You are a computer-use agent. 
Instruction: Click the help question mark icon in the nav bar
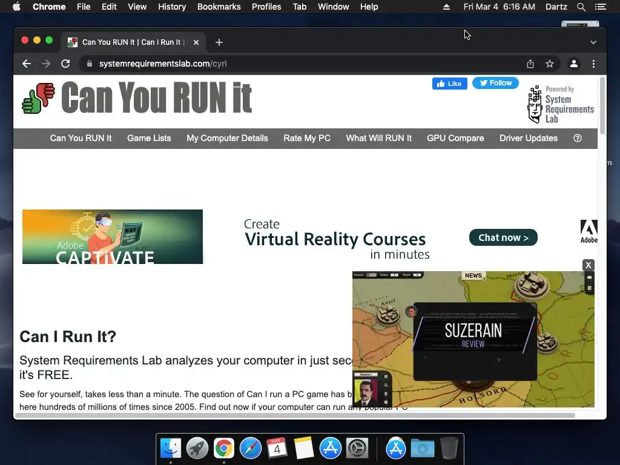tap(577, 138)
